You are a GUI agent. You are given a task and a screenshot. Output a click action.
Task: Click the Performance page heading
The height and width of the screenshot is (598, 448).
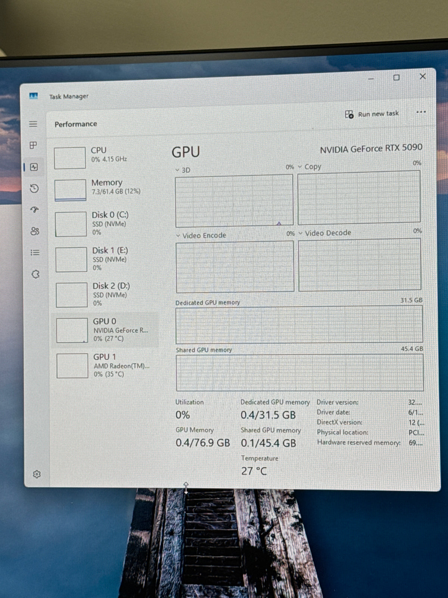coord(76,124)
